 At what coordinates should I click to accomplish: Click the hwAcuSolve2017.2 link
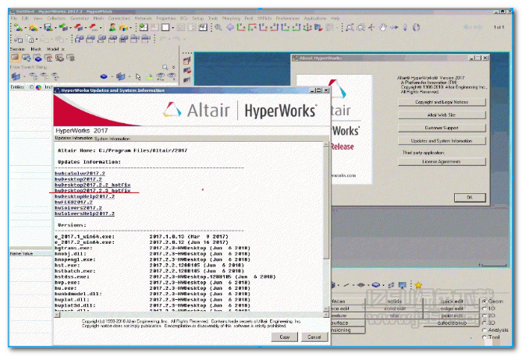80,174
